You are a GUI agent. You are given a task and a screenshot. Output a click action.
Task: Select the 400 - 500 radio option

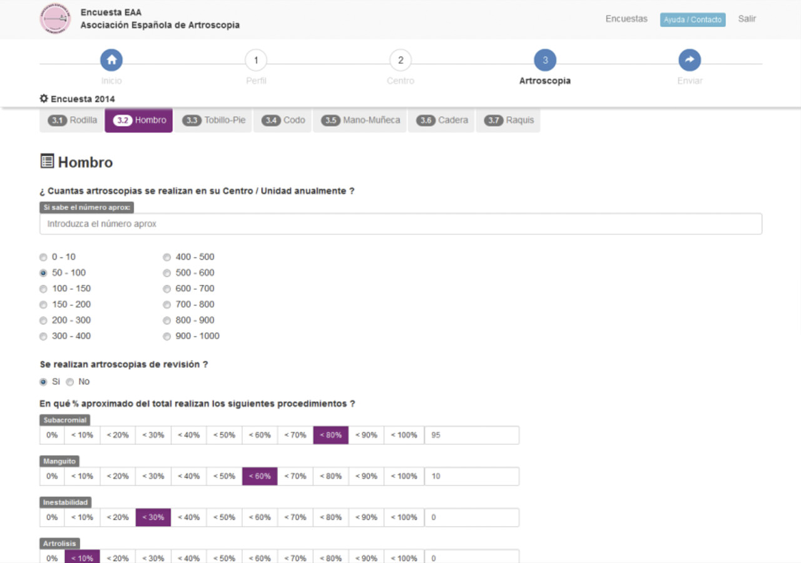pos(167,257)
